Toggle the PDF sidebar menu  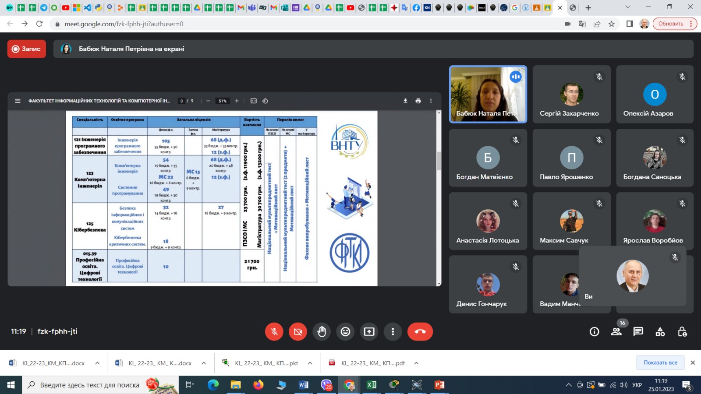(x=18, y=101)
